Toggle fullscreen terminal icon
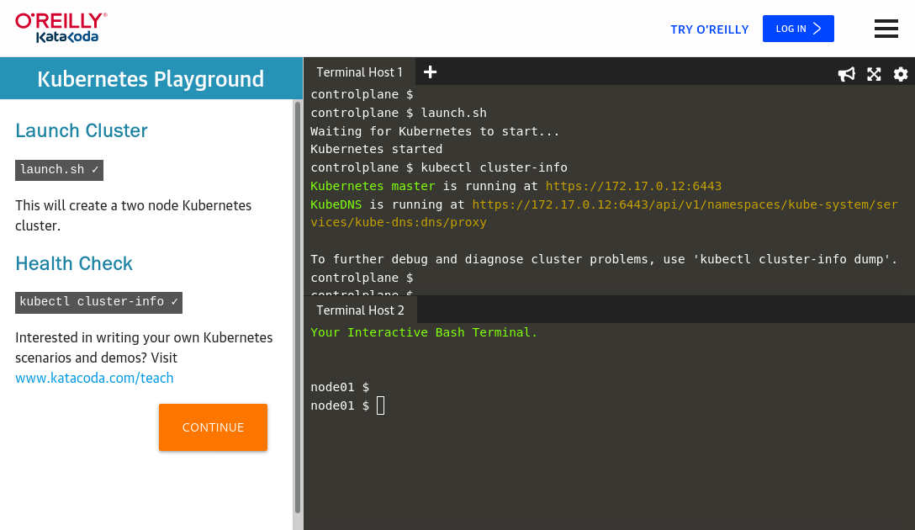The image size is (915, 530). [874, 74]
